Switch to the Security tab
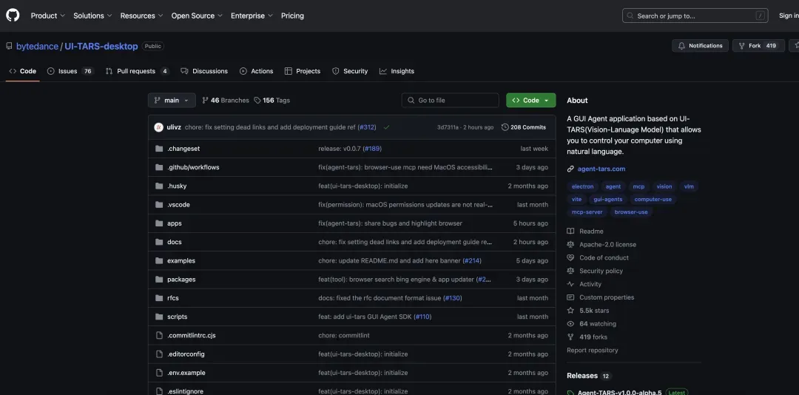The height and width of the screenshot is (395, 799). 350,71
